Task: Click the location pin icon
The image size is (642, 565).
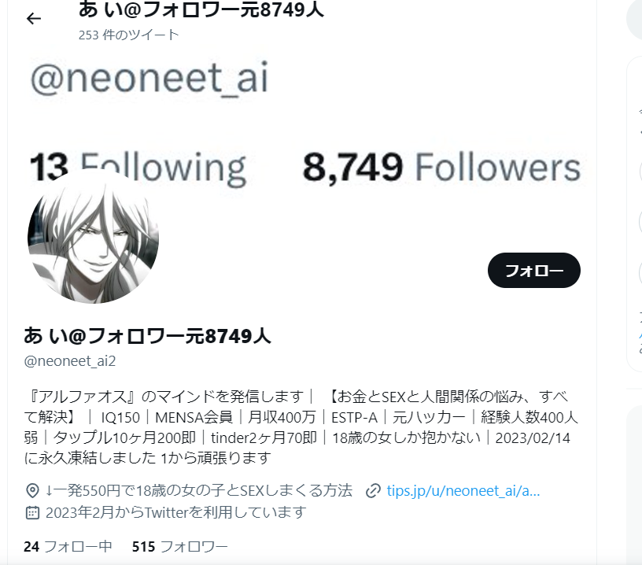Action: 32,490
